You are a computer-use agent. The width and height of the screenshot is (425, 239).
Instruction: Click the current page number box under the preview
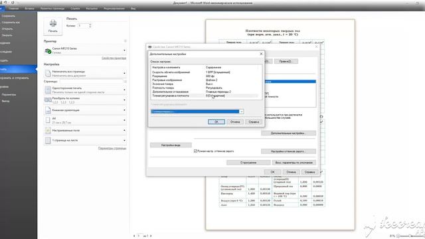pyautogui.click(x=139, y=236)
